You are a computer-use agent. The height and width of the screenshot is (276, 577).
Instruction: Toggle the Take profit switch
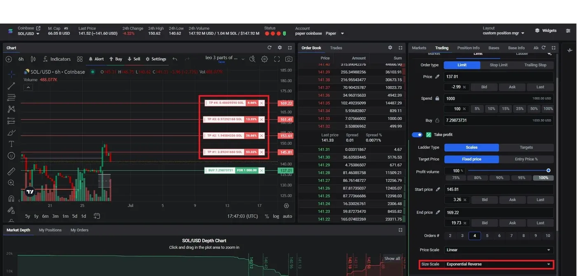(417, 135)
